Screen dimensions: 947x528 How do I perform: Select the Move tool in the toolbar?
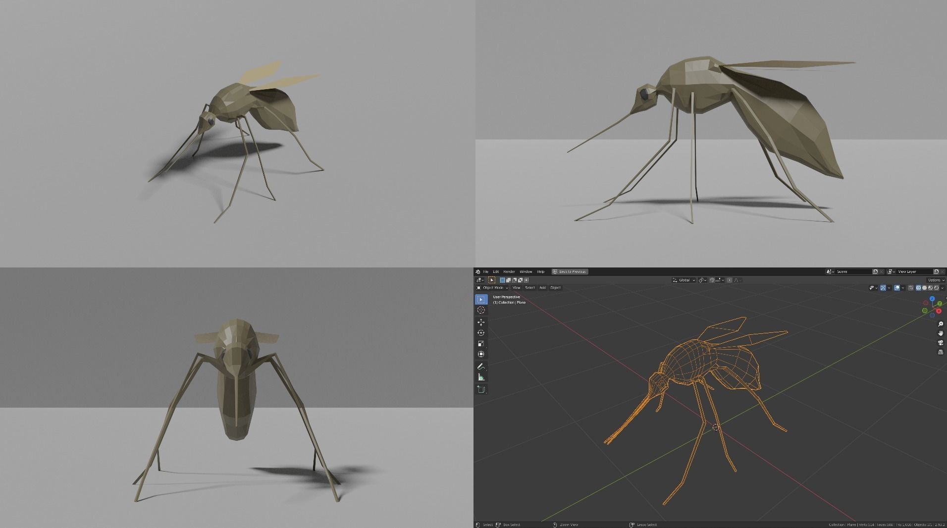481,322
